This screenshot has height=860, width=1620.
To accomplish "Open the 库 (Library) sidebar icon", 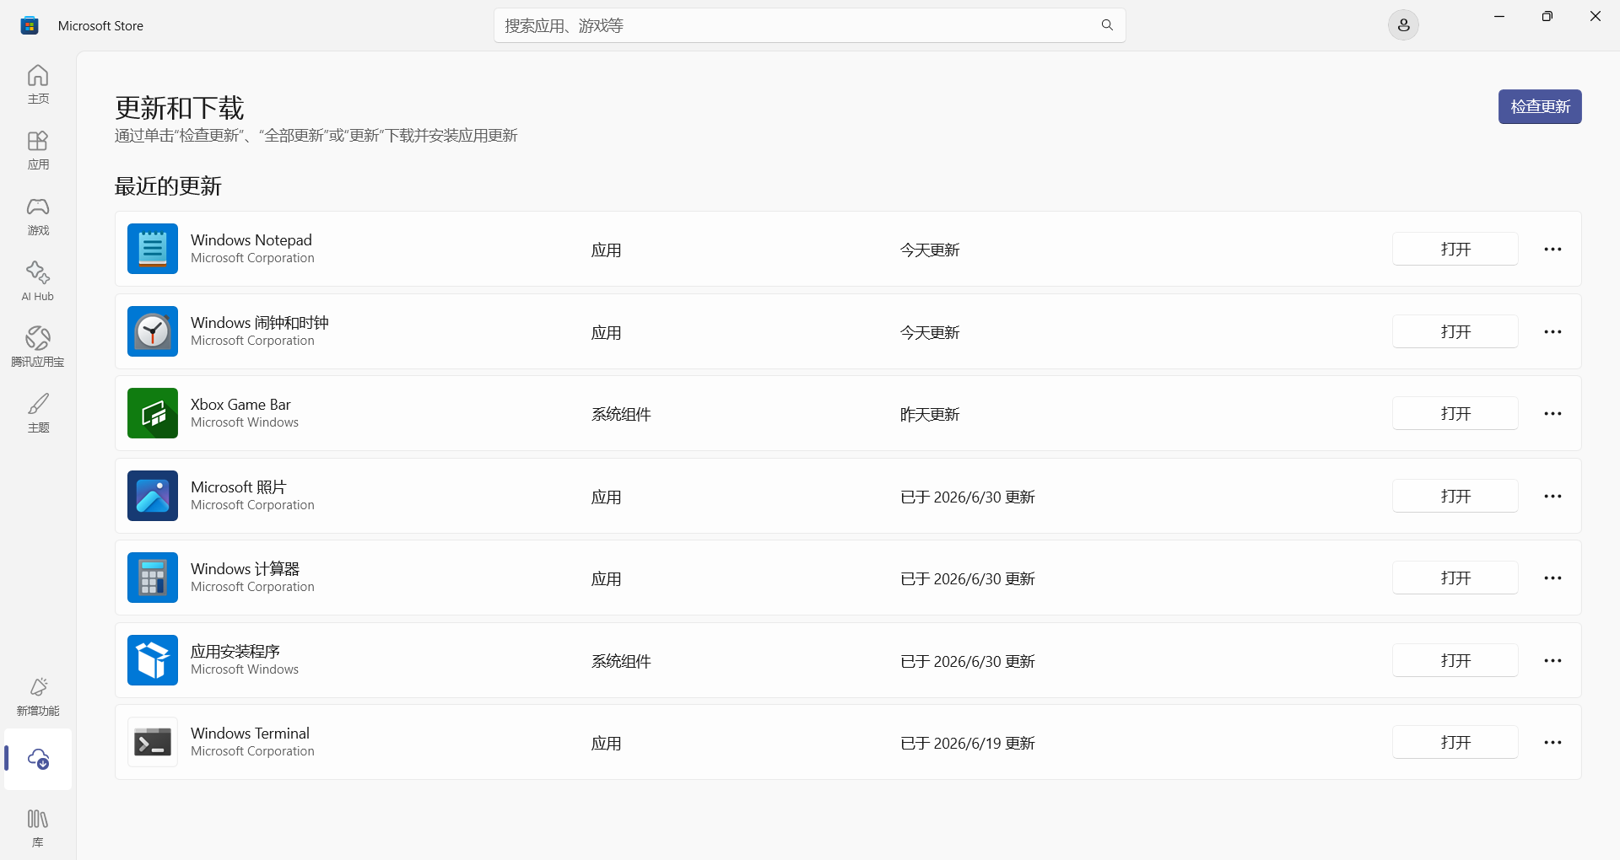I will pyautogui.click(x=38, y=828).
